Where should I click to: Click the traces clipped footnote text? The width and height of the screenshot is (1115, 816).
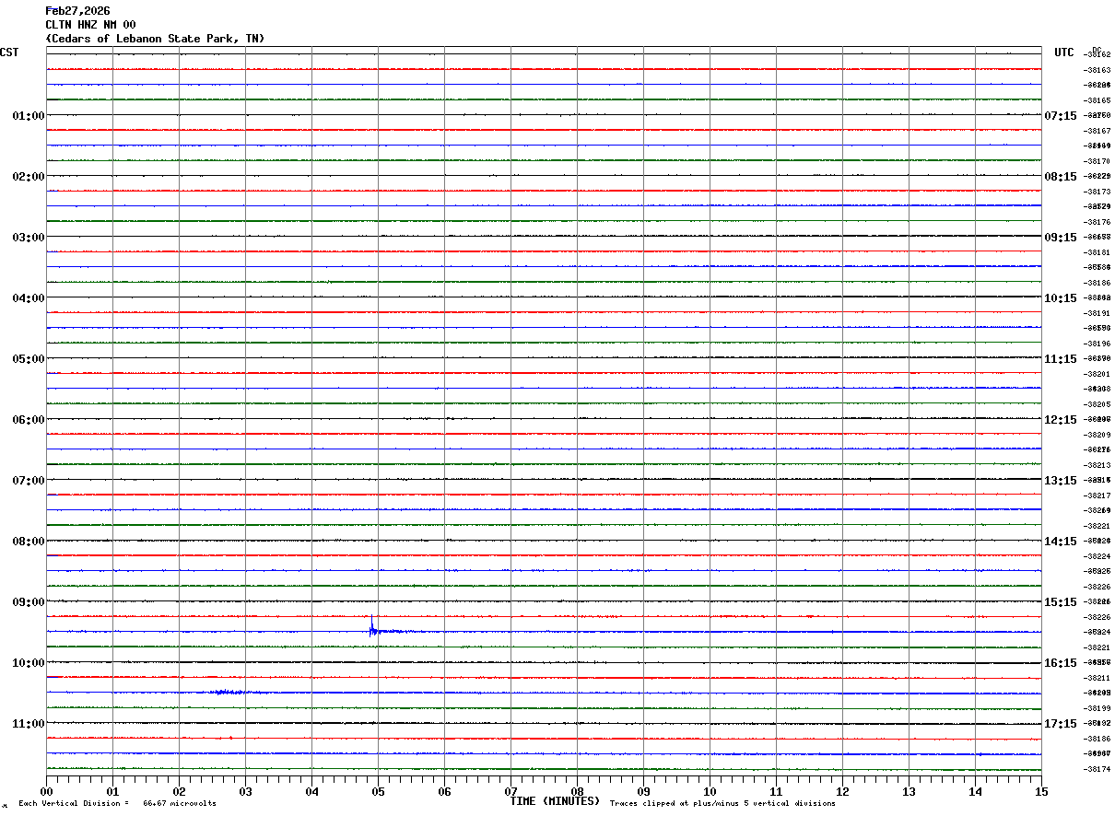(x=722, y=804)
